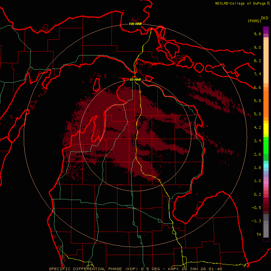Click the 7.4 scale value

coord(257,74)
